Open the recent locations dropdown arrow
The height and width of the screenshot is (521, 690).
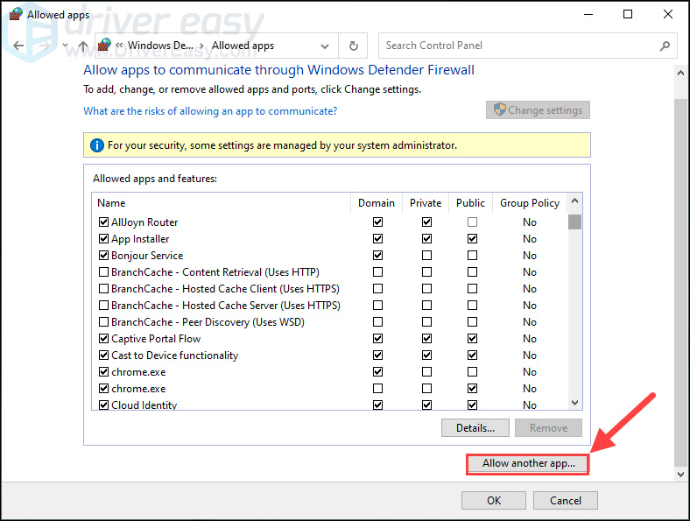coord(64,46)
